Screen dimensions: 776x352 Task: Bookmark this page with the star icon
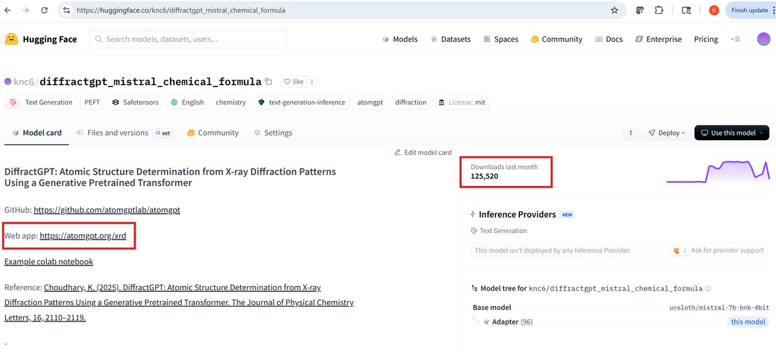(x=614, y=10)
